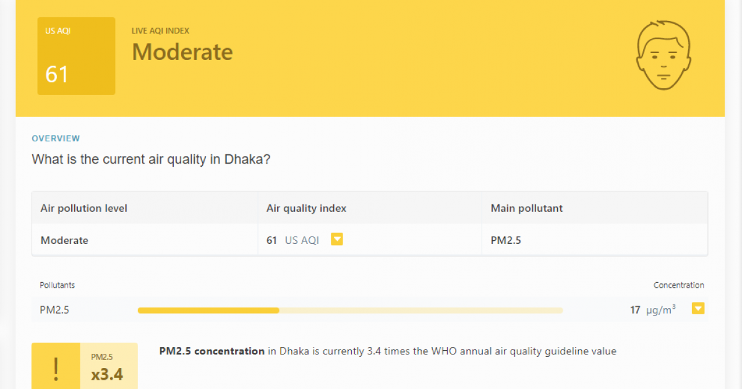Click the number 61 in the AQI box

click(56, 74)
